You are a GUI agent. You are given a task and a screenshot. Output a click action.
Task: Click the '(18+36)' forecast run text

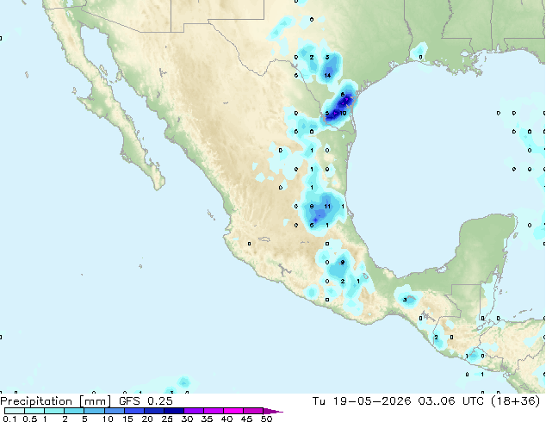pyautogui.click(x=515, y=401)
